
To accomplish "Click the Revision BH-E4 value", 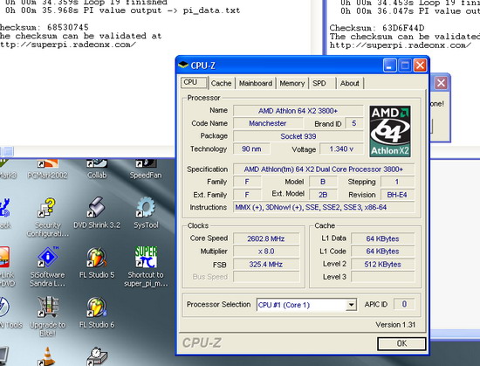I will pos(397,195).
